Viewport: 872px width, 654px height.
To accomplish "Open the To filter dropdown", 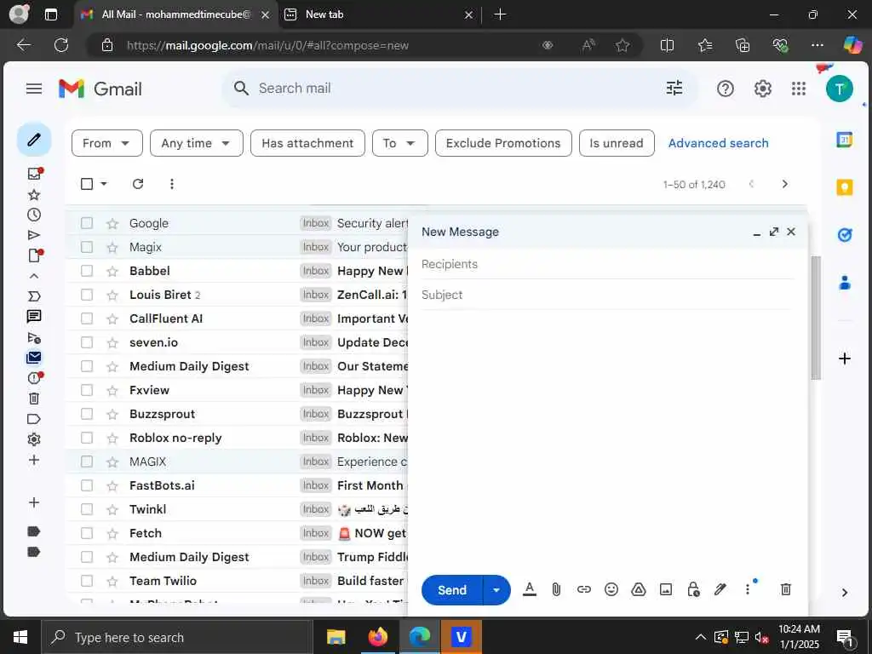I will click(400, 143).
